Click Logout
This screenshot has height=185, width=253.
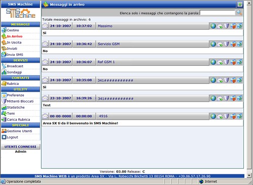coord(12,137)
